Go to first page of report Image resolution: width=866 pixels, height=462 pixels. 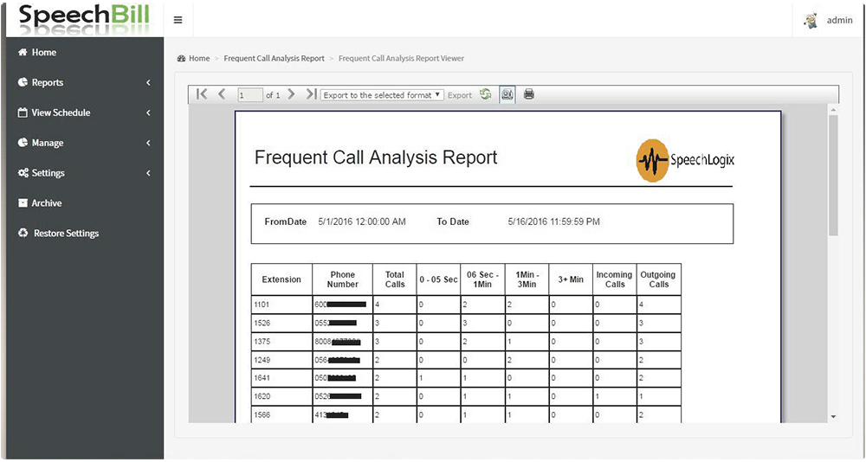(202, 94)
